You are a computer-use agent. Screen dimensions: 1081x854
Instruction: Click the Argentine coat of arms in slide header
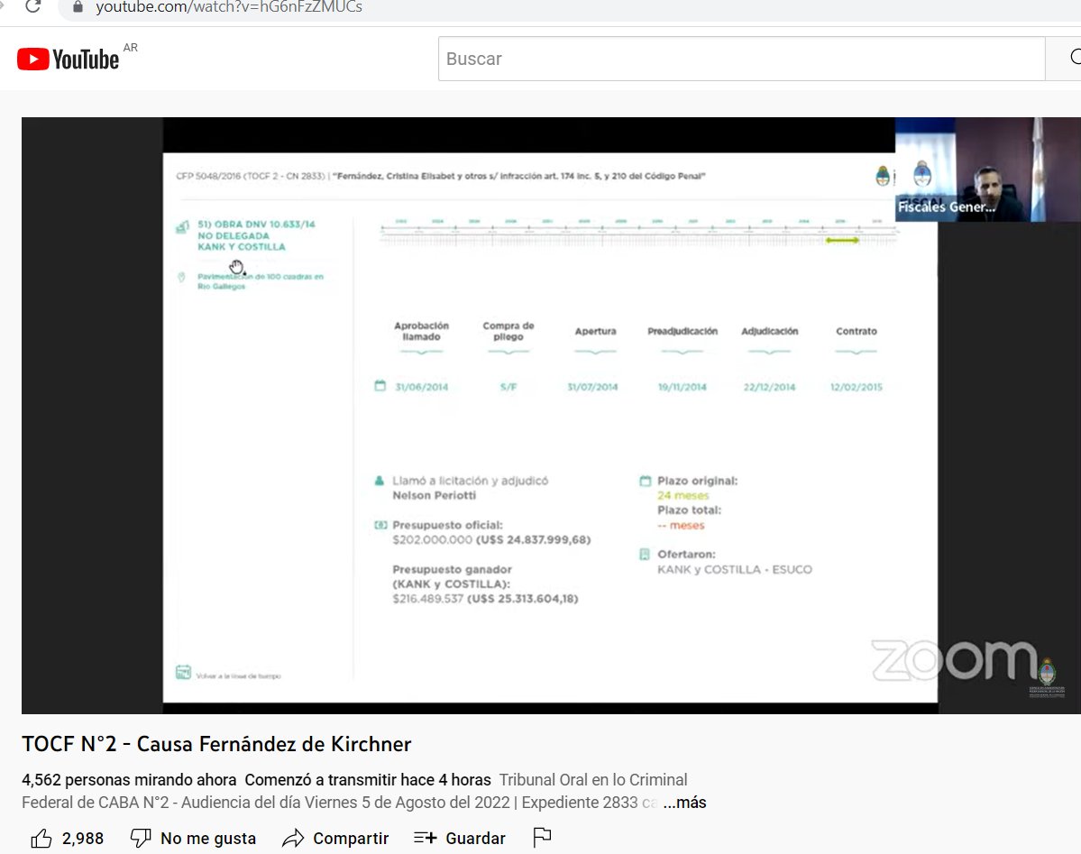(883, 176)
